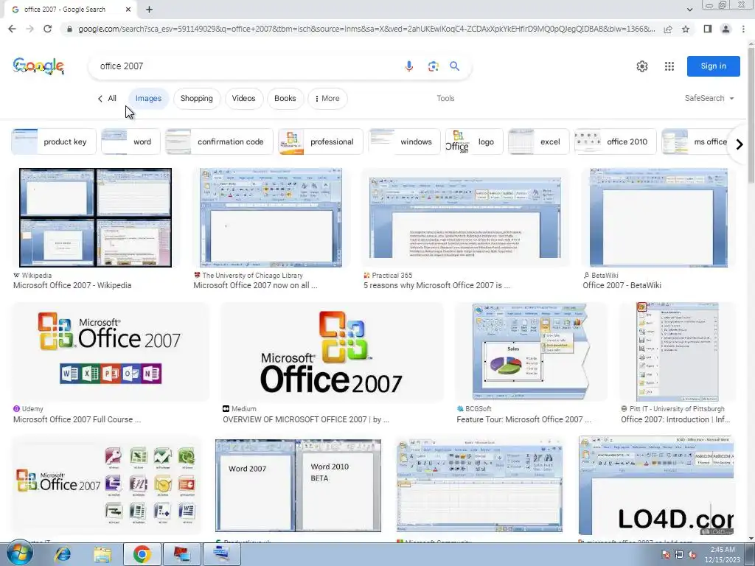Open the Chrome three-dot menu
755x566 pixels.
[x=743, y=29]
